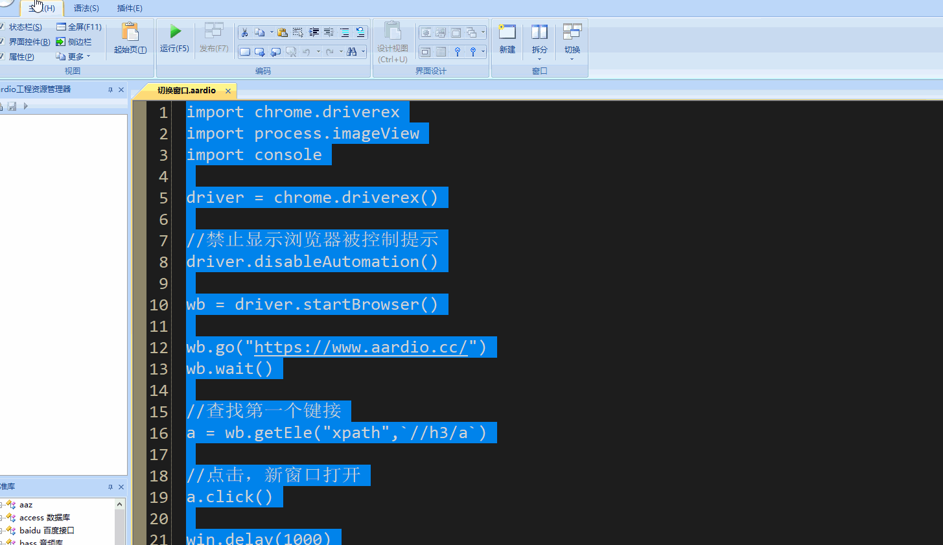
Task: Open the 语法(S) ribbon tab
Action: [86, 8]
